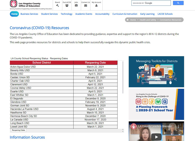Open the Jobs briefcase icon
The height and width of the screenshot is (141, 195).
(x=76, y=5)
